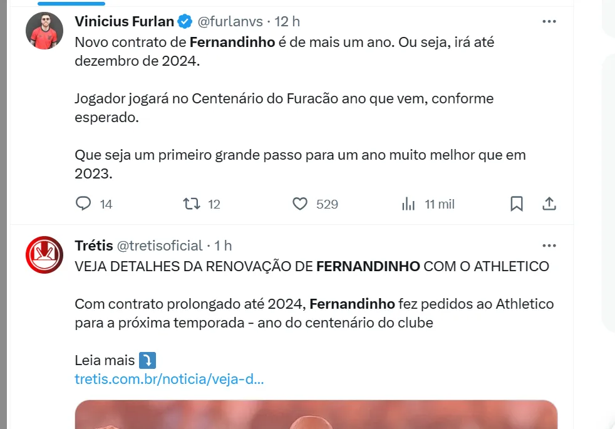The height and width of the screenshot is (429, 615).
Task: Open Trétis red profile avatar
Action: coord(44,255)
